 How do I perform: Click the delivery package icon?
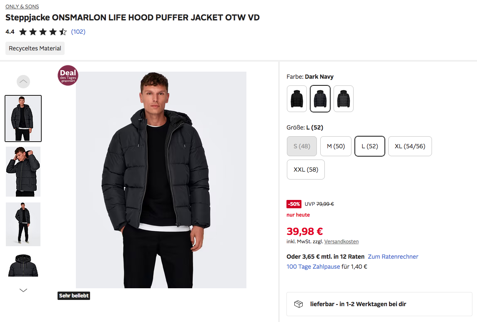pos(299,304)
